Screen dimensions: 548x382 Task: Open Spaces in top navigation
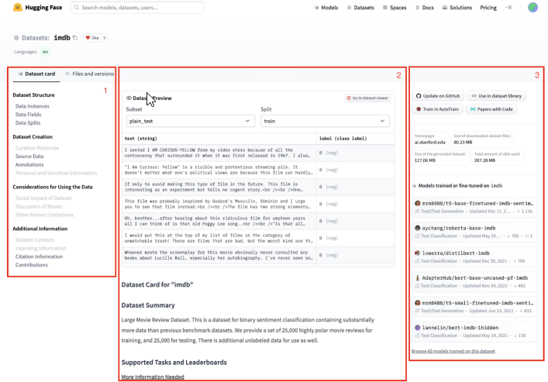tap(395, 7)
